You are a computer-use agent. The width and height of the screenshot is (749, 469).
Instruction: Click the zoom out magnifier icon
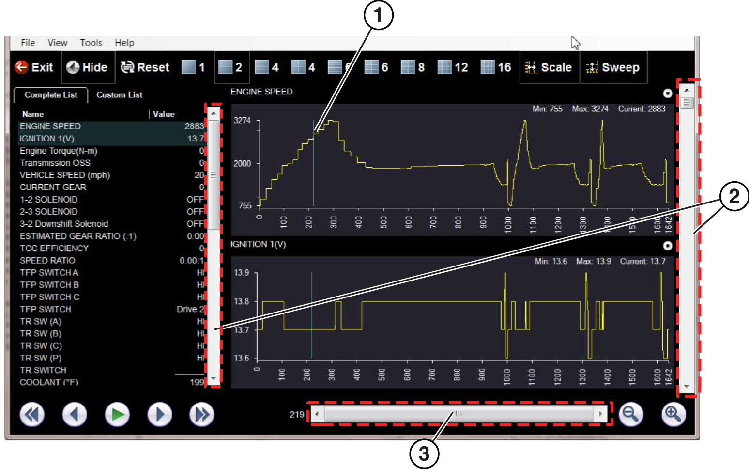pos(631,414)
